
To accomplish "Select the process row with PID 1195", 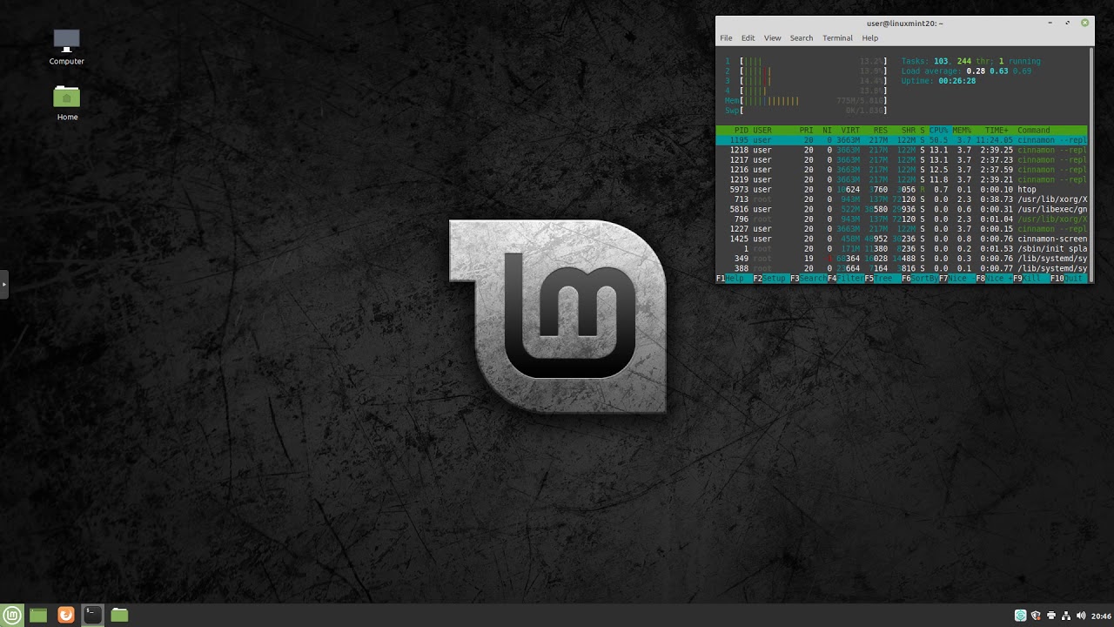I will pyautogui.click(x=902, y=139).
